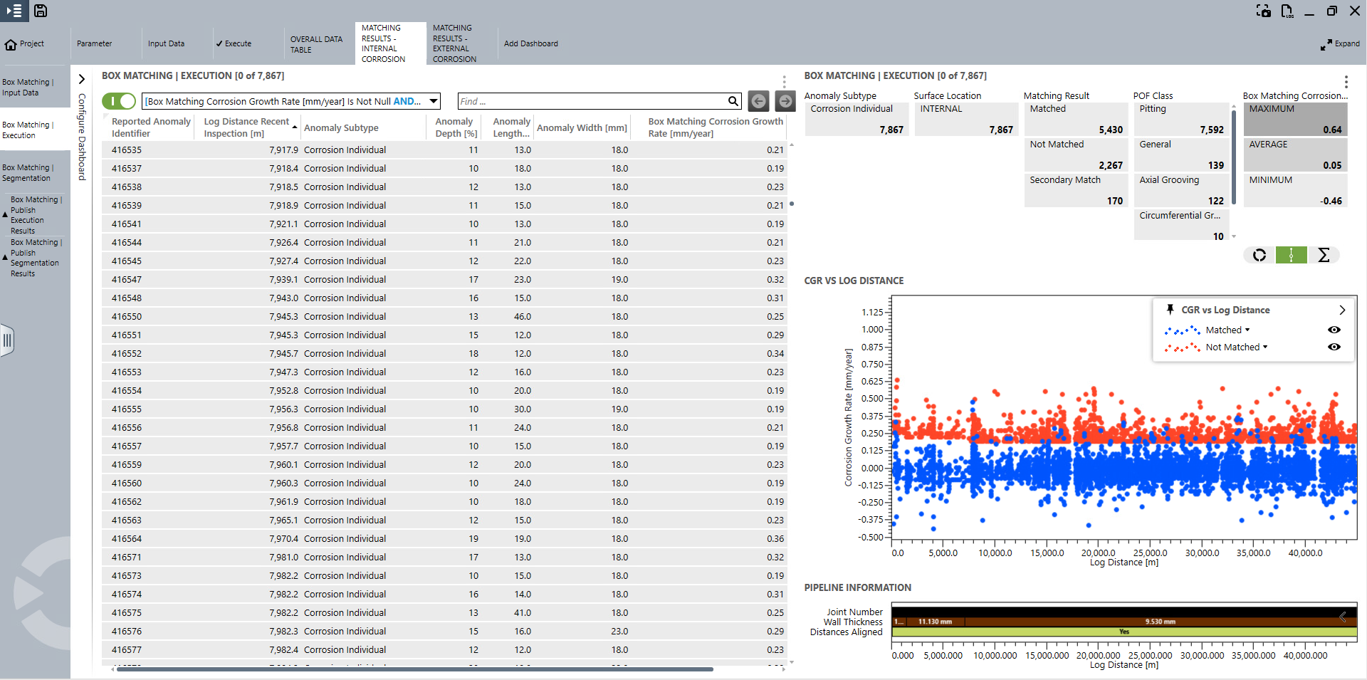The height and width of the screenshot is (680, 1367).
Task: Sort by Anomaly Width [mm] header
Action: tap(582, 127)
